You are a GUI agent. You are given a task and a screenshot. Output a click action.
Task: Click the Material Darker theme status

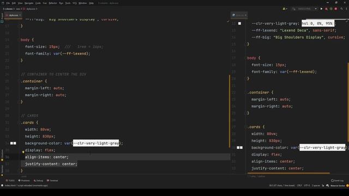[x=338, y=186]
